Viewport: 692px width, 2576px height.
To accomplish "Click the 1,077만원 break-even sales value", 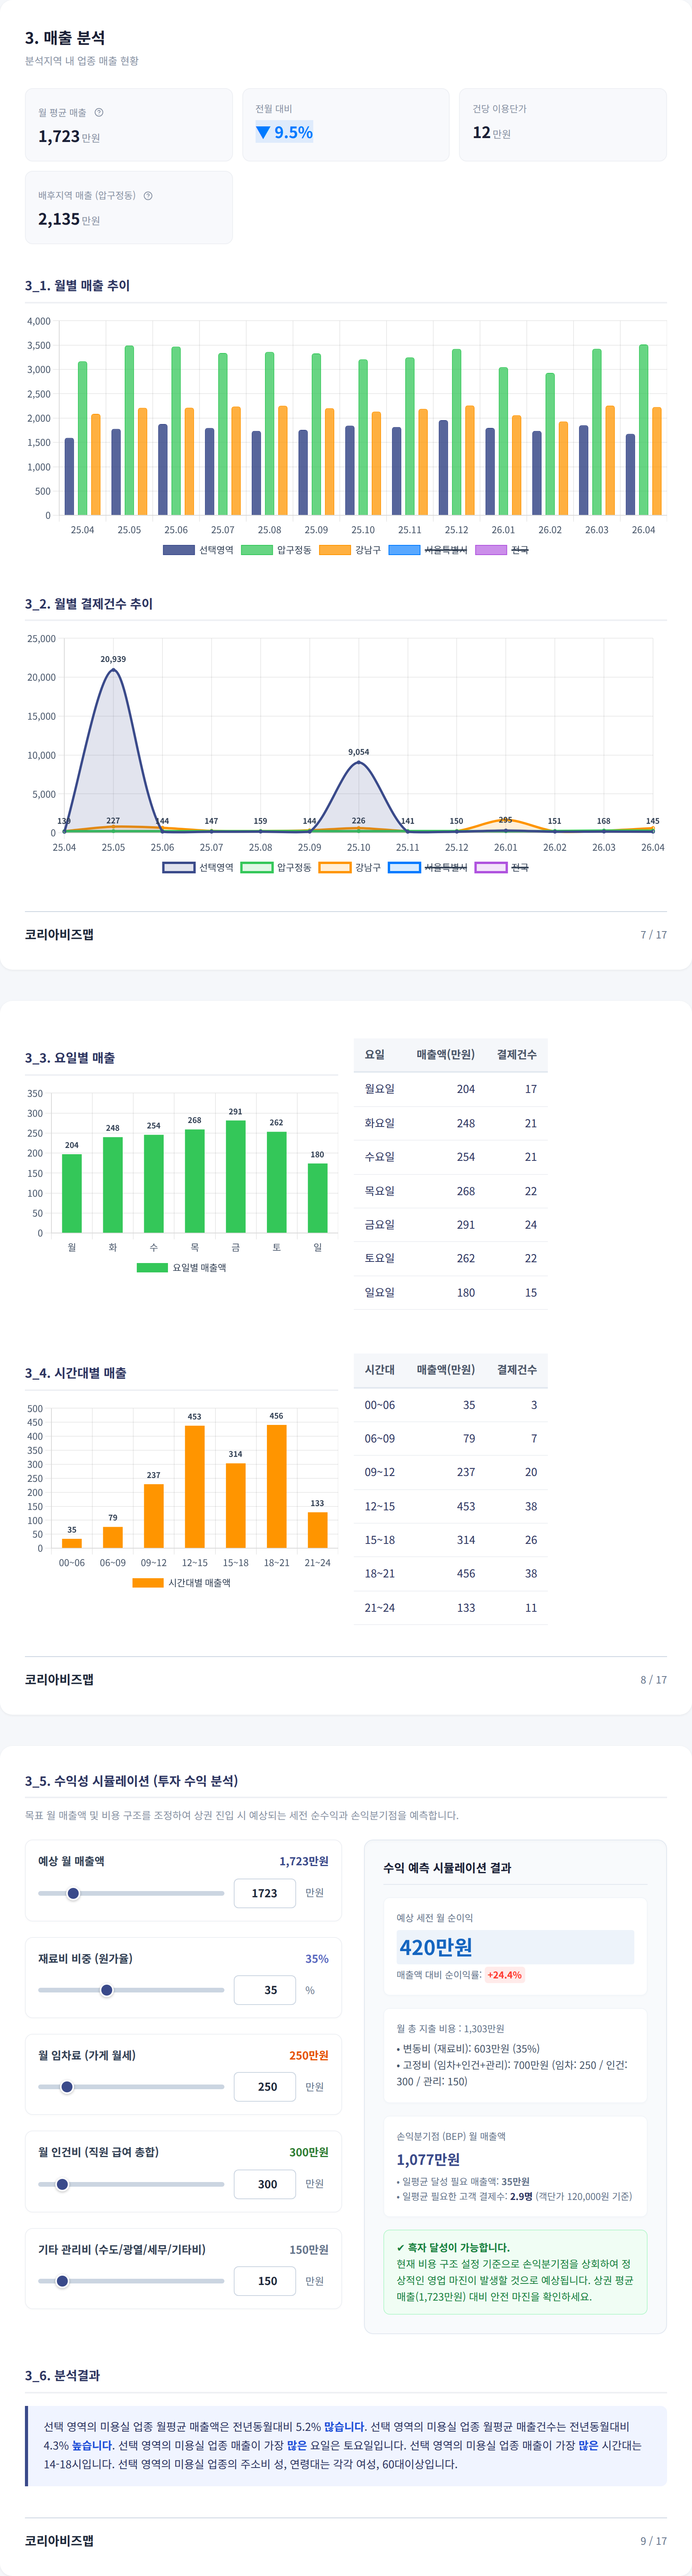I will (428, 2159).
